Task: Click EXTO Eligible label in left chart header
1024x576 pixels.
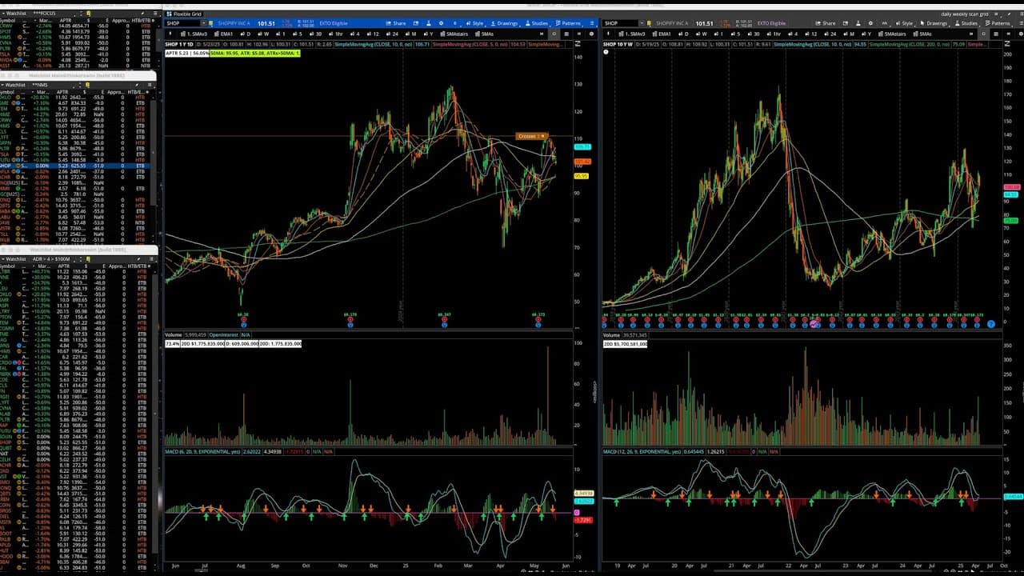Action: 334,23
